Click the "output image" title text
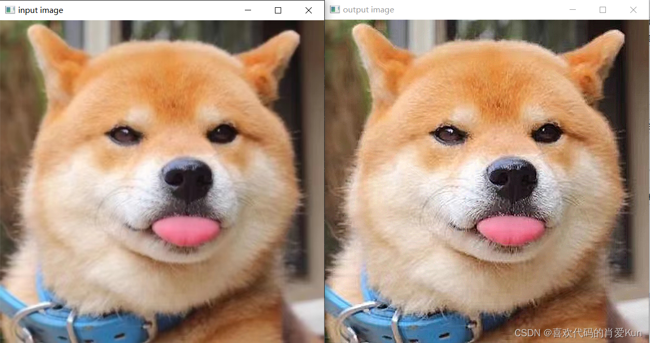650x343 pixels. pyautogui.click(x=368, y=10)
